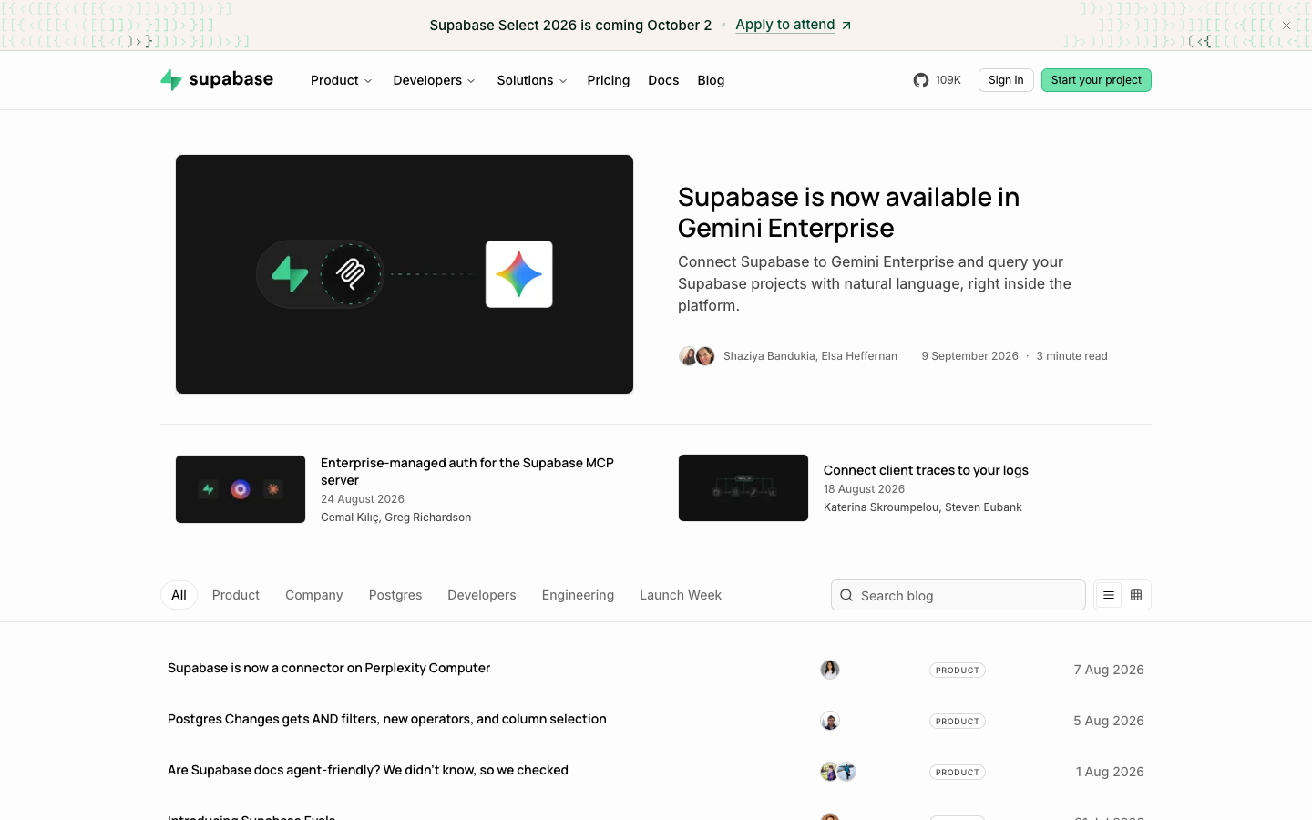Open Are Supabase docs agent-friendly post

[x=368, y=770]
